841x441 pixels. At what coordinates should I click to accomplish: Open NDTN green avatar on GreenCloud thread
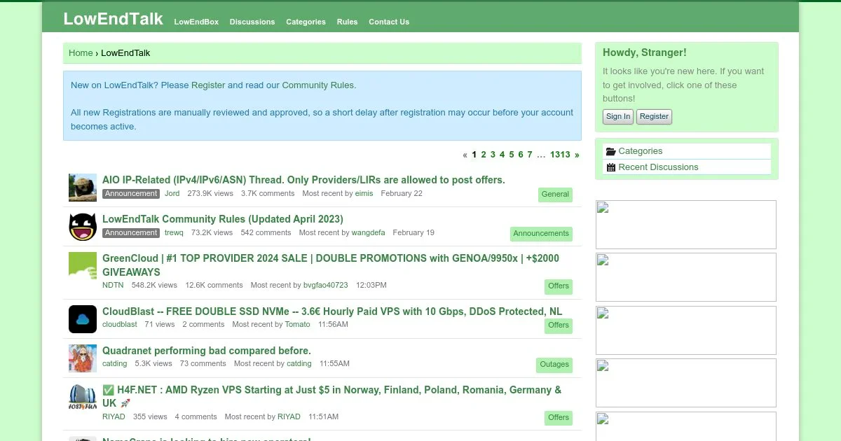(x=83, y=266)
